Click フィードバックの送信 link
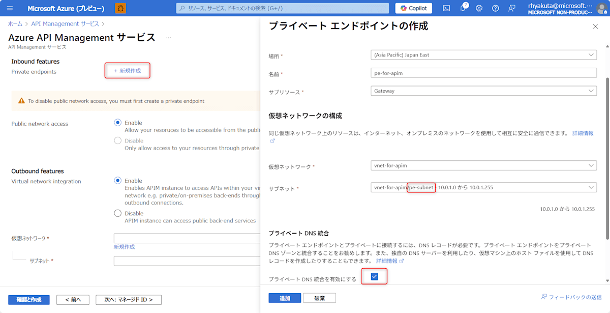The image size is (610, 313). [571, 297]
